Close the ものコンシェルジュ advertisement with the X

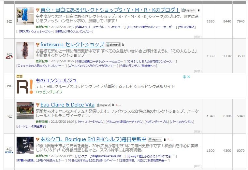[x=189, y=77]
